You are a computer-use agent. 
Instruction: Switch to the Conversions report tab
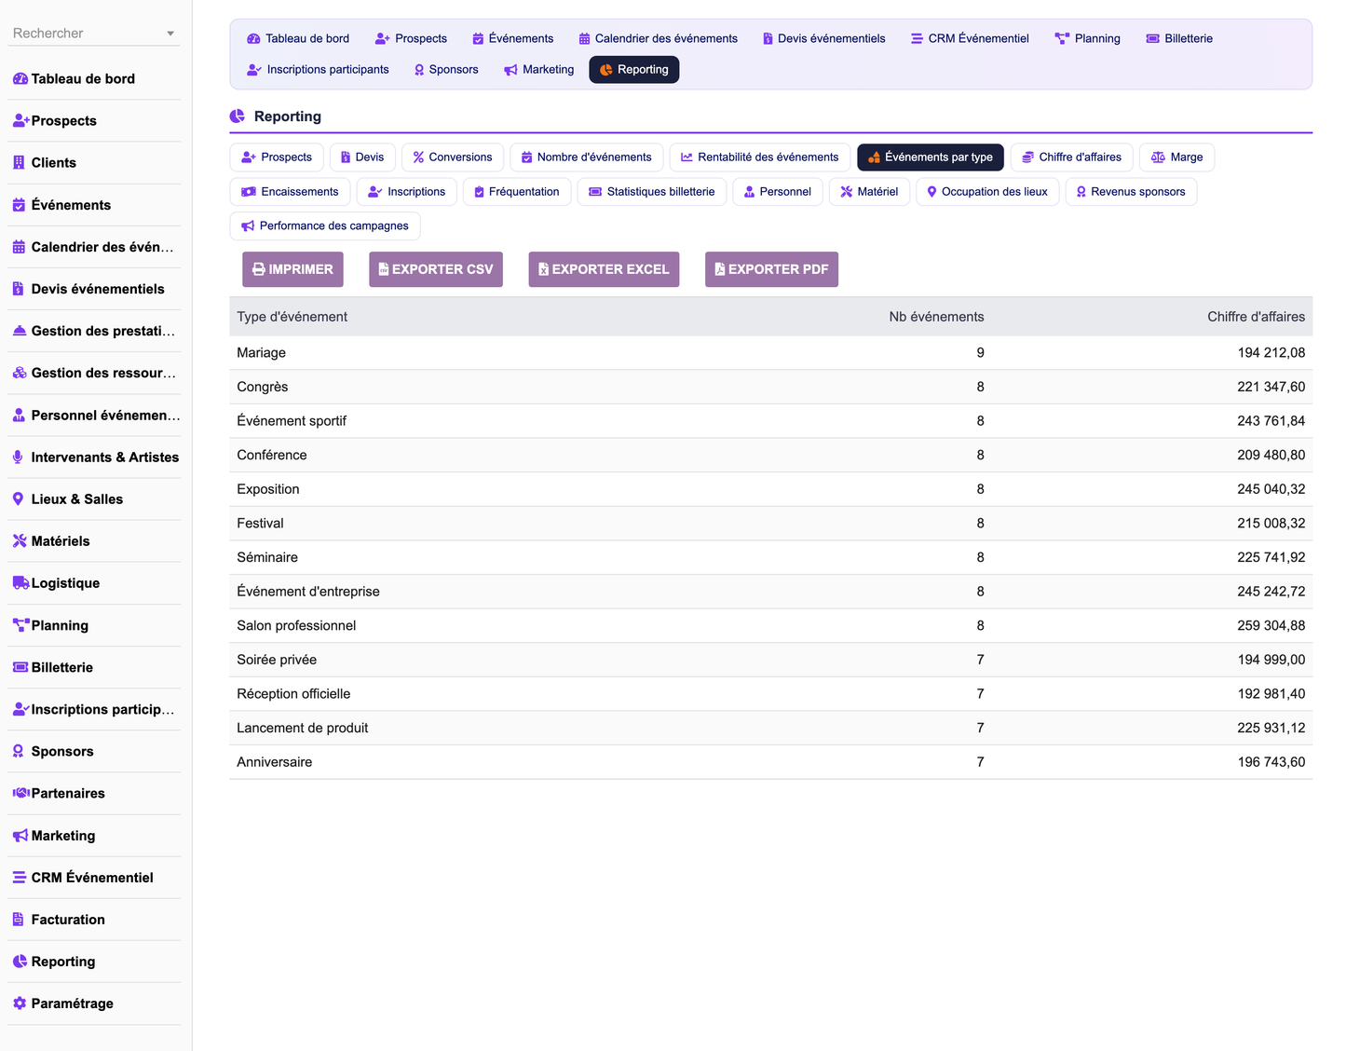point(453,157)
